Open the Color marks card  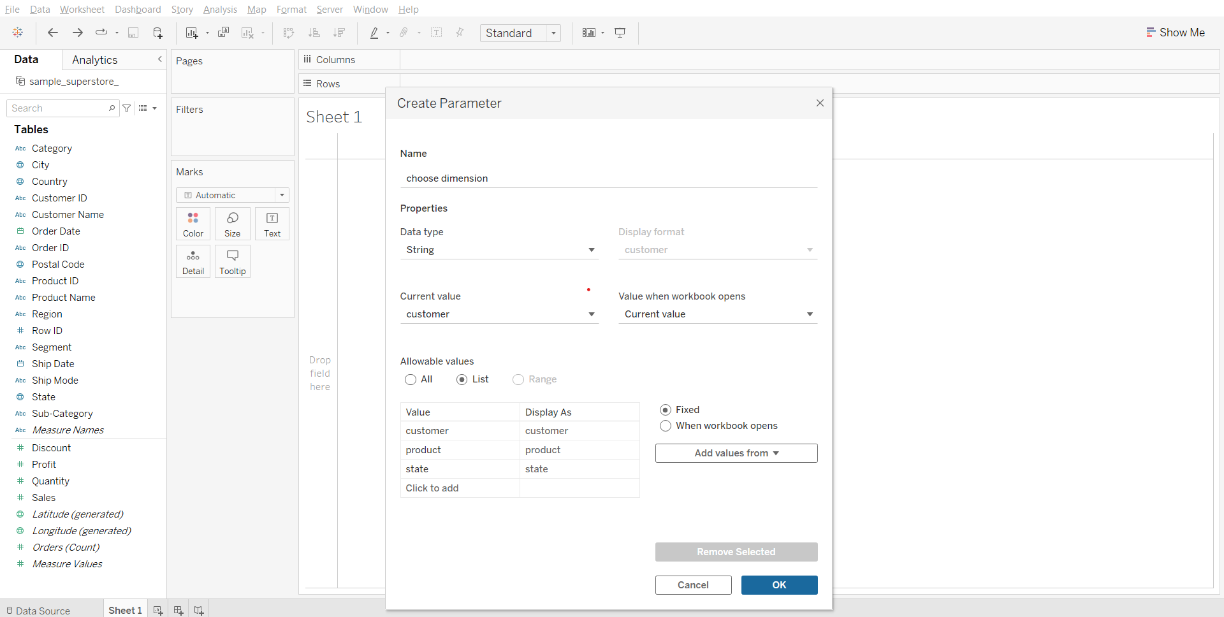(193, 224)
